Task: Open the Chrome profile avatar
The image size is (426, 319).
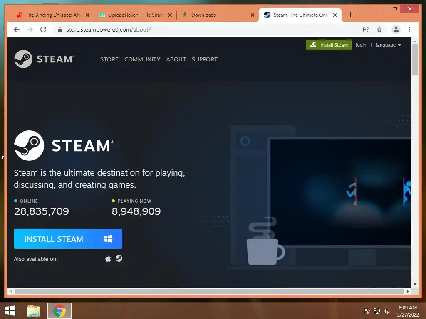Action: (396, 29)
